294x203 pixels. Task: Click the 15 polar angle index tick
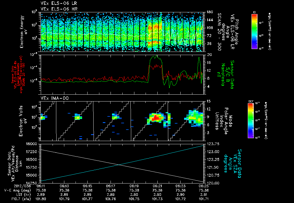coord(208,101)
